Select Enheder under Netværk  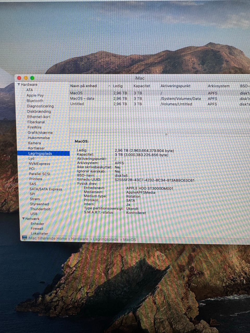(37, 224)
